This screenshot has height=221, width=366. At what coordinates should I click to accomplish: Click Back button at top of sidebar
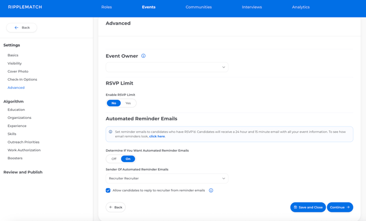pyautogui.click(x=22, y=27)
